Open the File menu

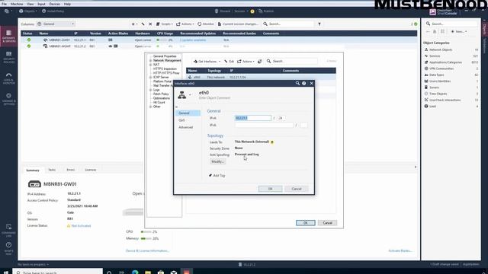4,4
